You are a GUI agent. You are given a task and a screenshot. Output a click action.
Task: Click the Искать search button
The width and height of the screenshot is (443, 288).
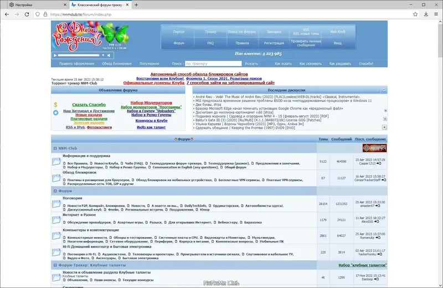click(x=251, y=64)
